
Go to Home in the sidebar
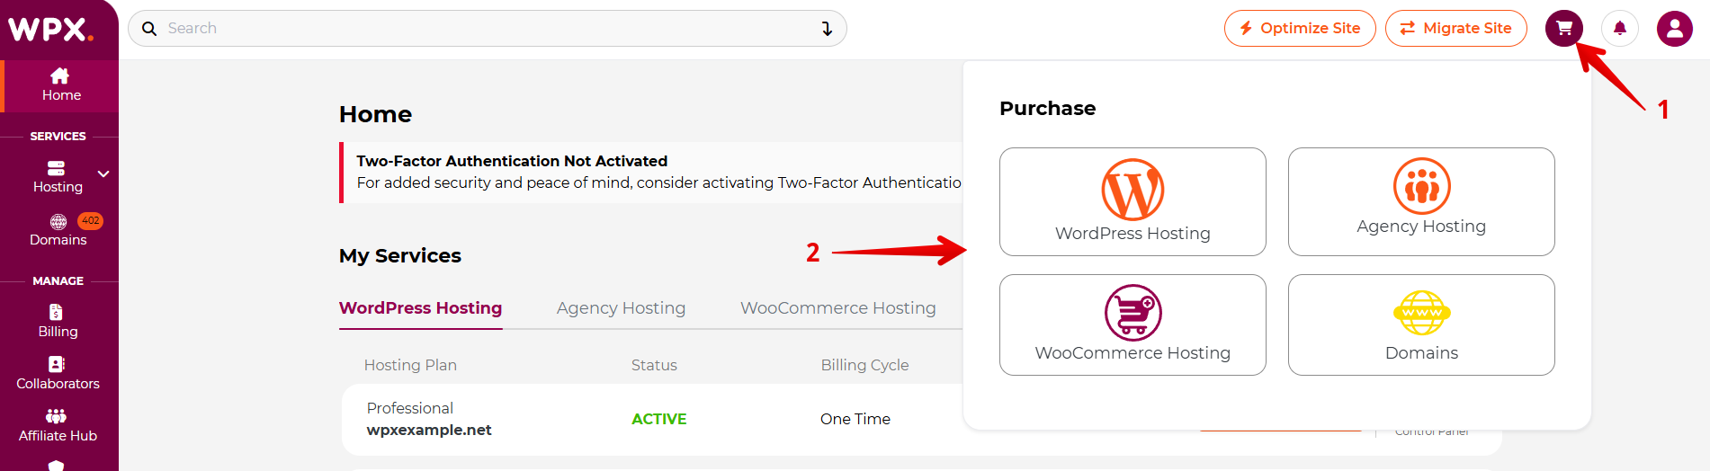click(61, 85)
